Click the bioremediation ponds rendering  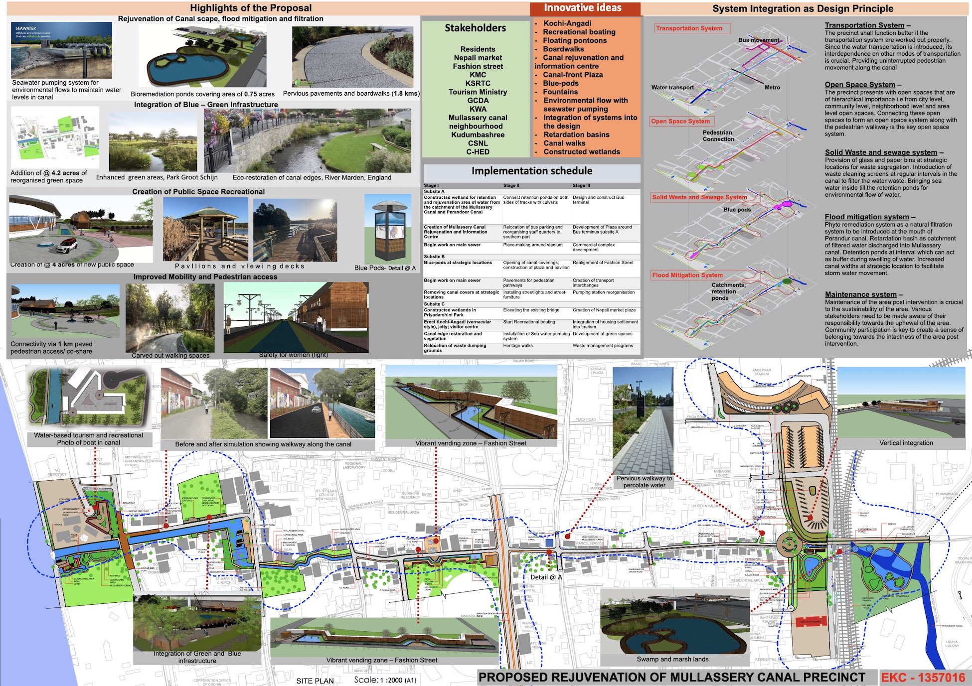[x=202, y=56]
